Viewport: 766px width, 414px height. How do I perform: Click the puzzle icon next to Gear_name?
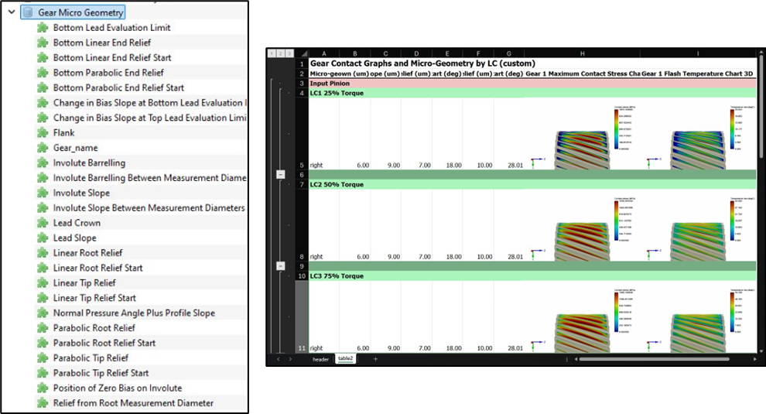43,148
